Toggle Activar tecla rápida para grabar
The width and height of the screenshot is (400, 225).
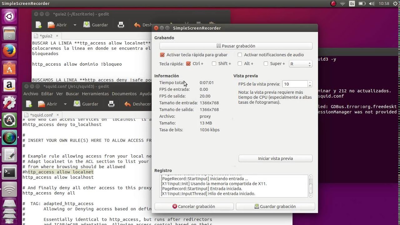coord(162,55)
